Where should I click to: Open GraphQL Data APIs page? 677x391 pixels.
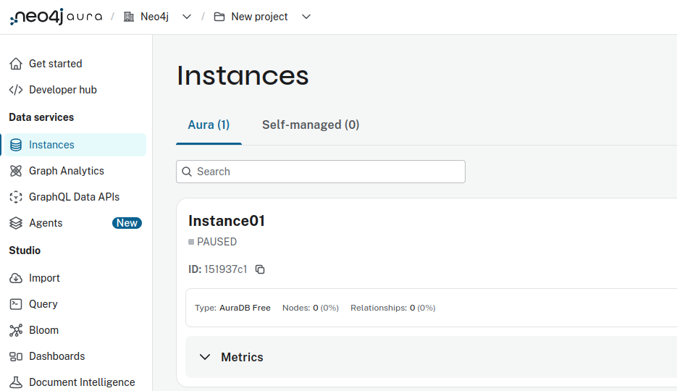(73, 197)
